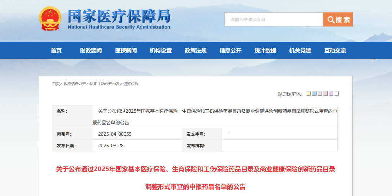Open 法定主动公开内容 breadcrumb link
This screenshot has width=392, height=196.
(105, 84)
